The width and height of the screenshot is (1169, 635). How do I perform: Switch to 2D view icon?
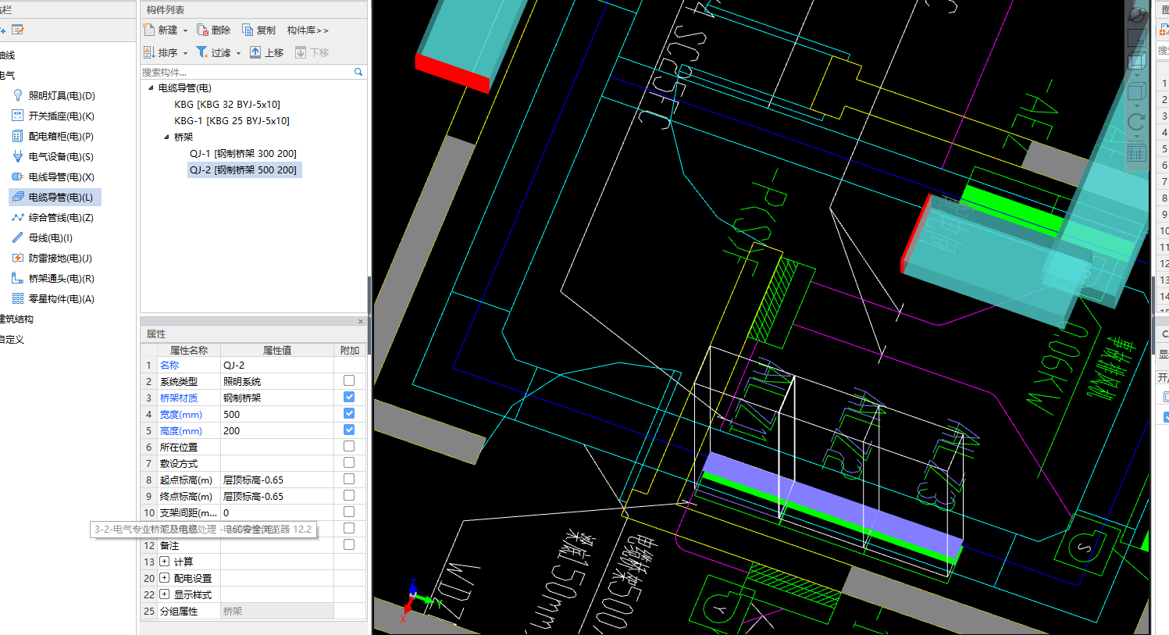[1137, 37]
